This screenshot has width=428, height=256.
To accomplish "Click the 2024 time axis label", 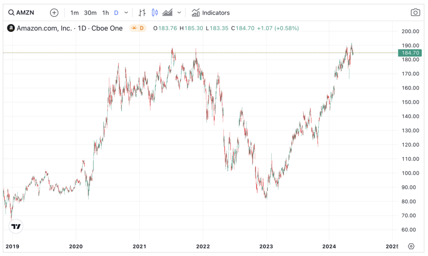I will pos(329,246).
